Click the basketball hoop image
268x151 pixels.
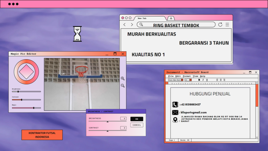pyautogui.click(x=82, y=84)
